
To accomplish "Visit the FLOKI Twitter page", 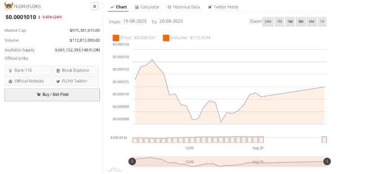I will point(75,81).
